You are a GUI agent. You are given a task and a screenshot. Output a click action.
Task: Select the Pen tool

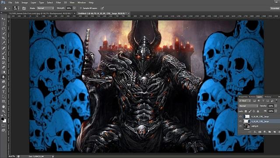point(3,87)
